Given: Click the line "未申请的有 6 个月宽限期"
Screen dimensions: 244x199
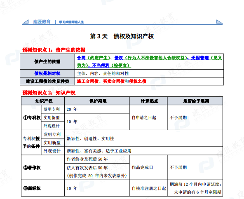Looking at the screenshot, I should [197, 192].
